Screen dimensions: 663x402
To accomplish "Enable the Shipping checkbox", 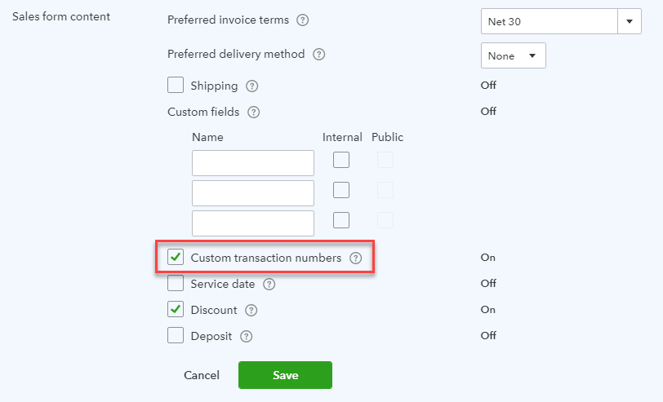I will point(176,85).
